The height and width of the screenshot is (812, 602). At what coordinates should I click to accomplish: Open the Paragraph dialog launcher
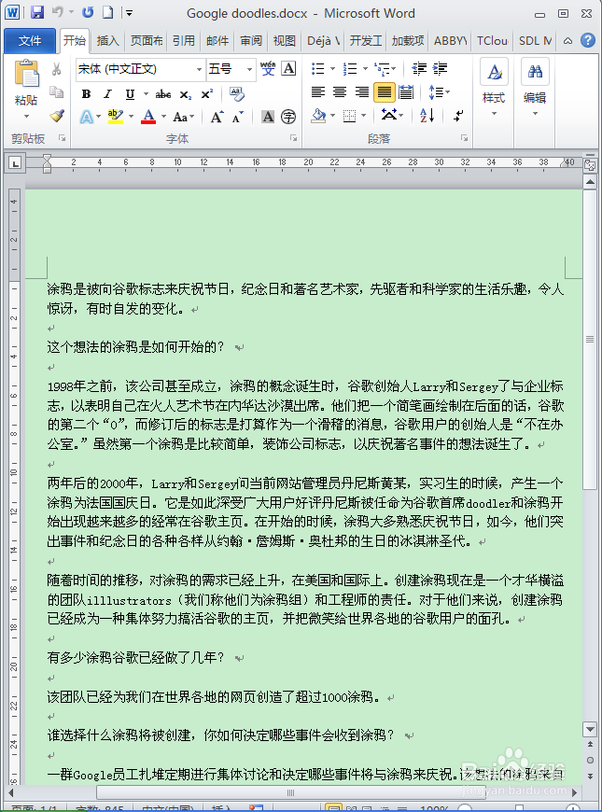(464, 138)
